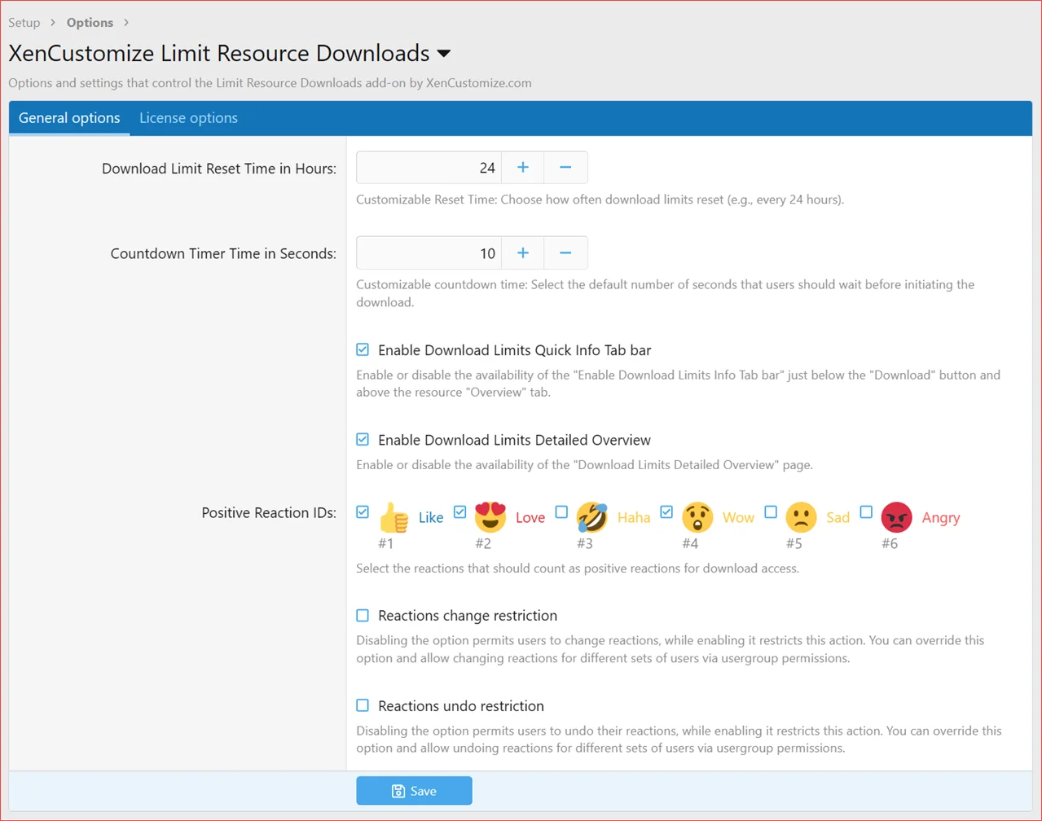
Task: Click the #4 reaction ID text
Action: point(690,543)
